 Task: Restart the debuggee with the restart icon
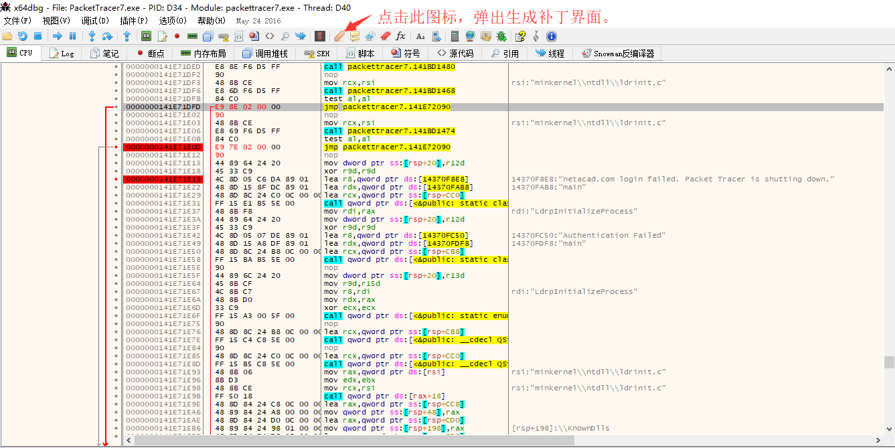coord(23,36)
